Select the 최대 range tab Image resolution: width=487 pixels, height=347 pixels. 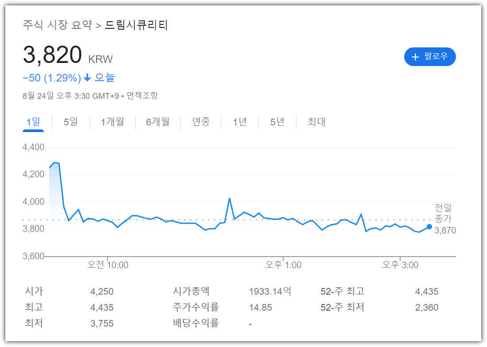coord(316,122)
